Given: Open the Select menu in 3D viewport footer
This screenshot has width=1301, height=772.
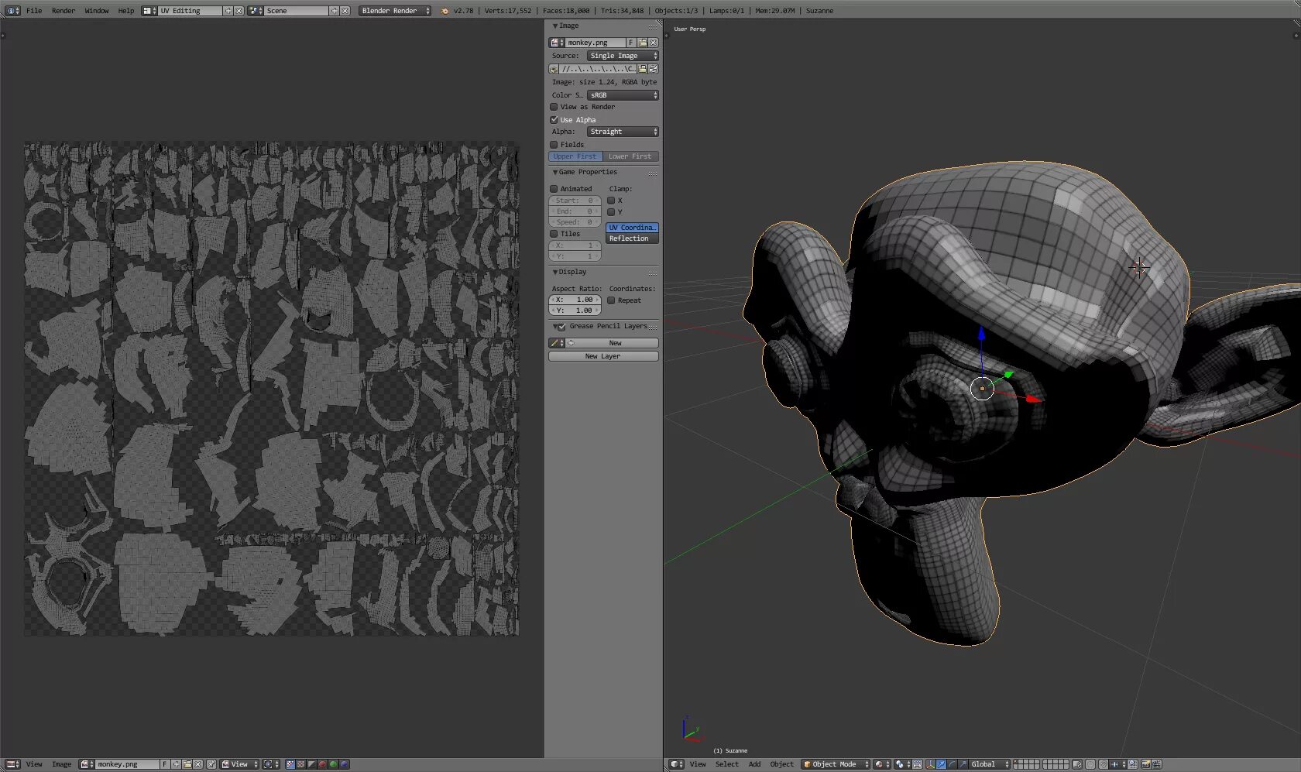Looking at the screenshot, I should 726,764.
